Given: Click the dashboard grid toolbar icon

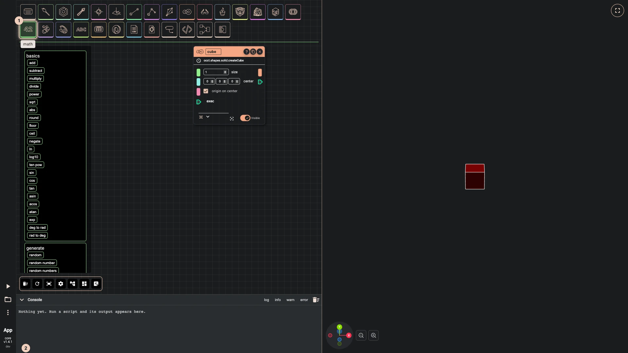Looking at the screenshot, I should tap(84, 284).
